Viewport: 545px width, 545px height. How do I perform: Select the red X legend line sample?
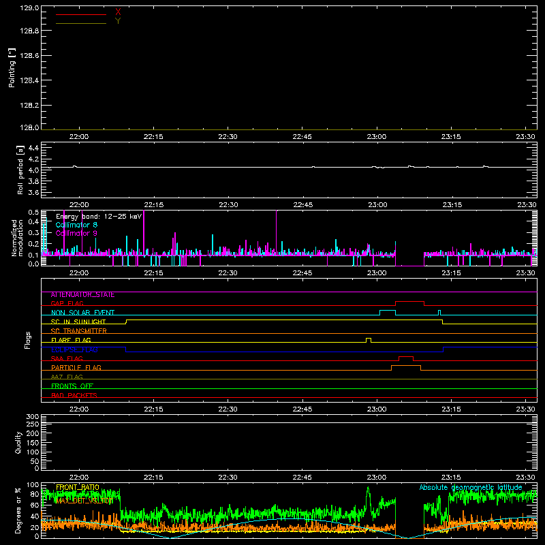pos(81,14)
